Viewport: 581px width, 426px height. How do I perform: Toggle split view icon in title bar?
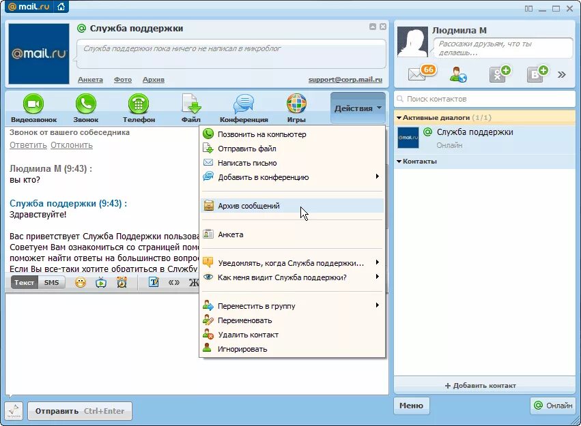click(x=528, y=8)
